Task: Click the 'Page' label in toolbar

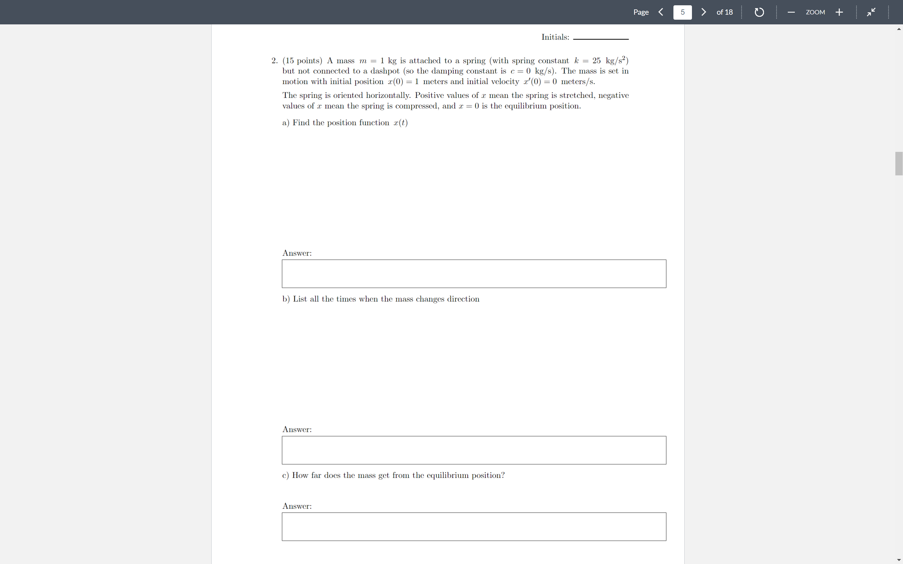Action: click(x=641, y=12)
